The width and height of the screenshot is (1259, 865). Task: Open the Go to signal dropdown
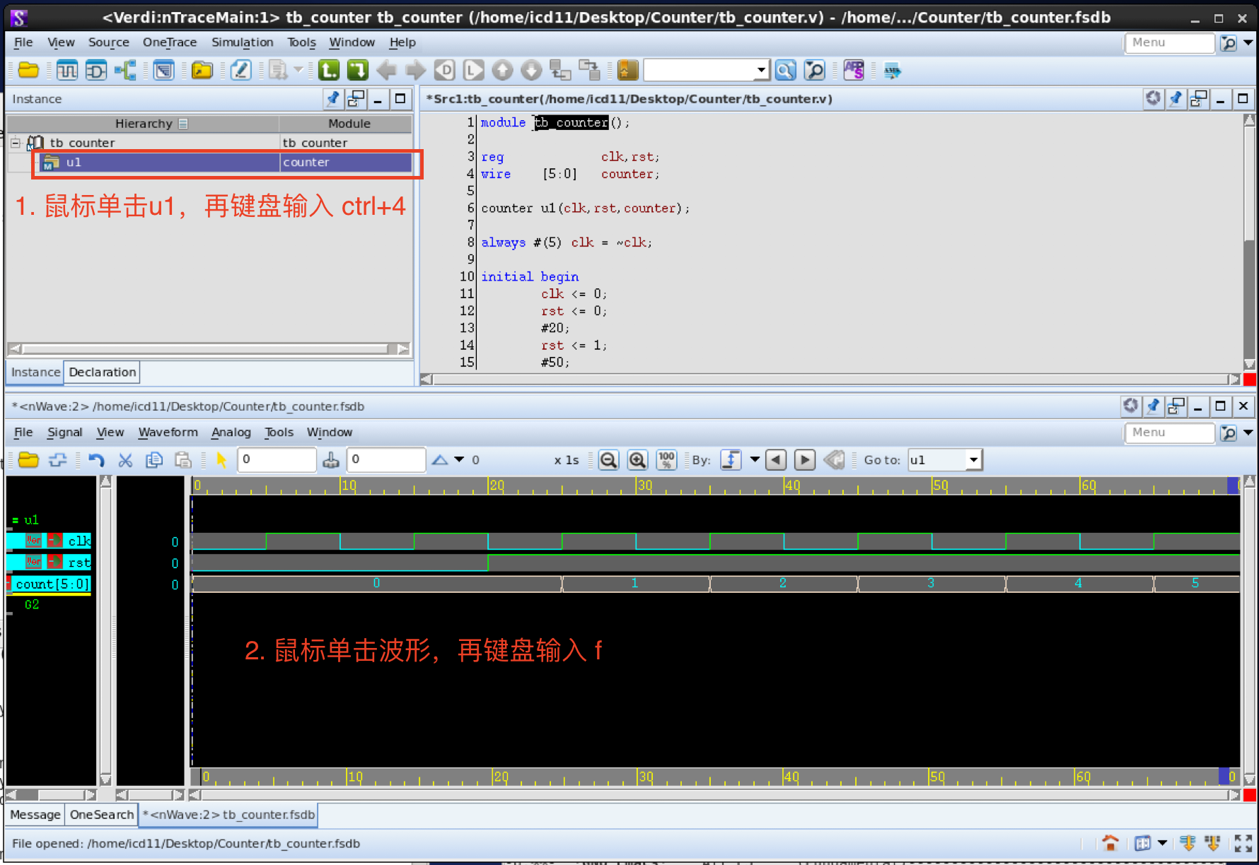[x=974, y=459]
